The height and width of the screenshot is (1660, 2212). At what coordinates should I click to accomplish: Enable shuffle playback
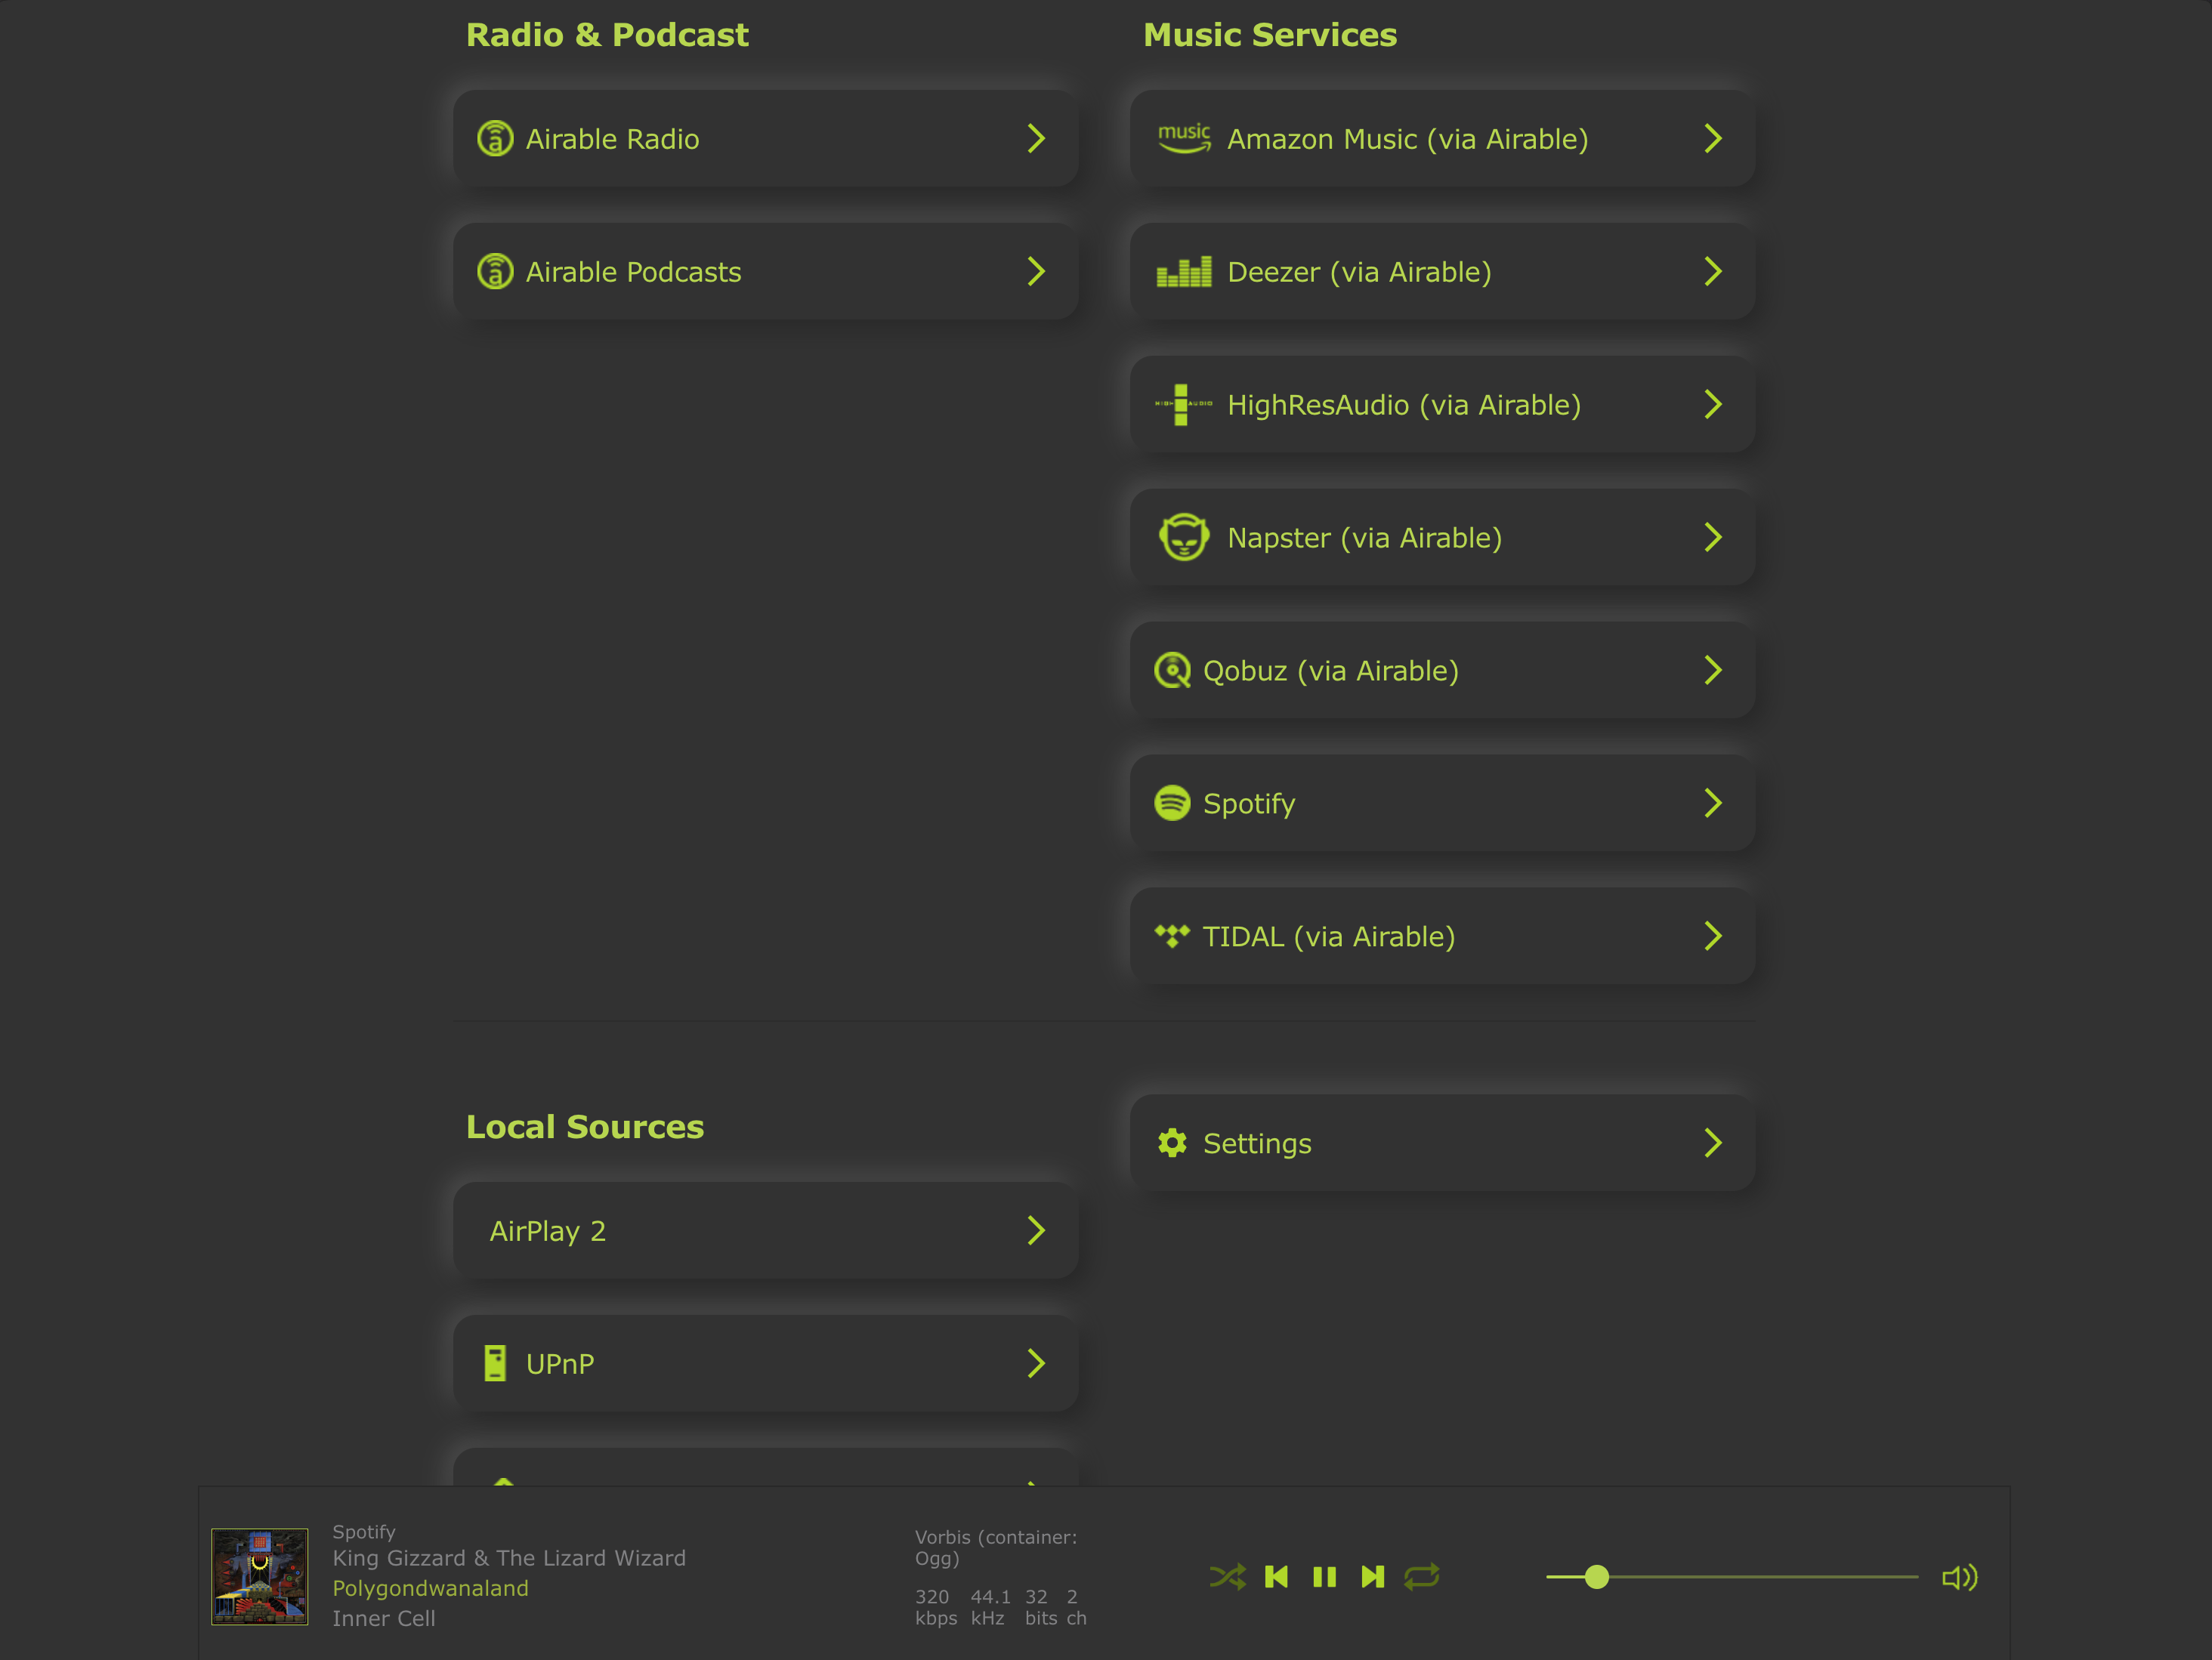(1228, 1576)
